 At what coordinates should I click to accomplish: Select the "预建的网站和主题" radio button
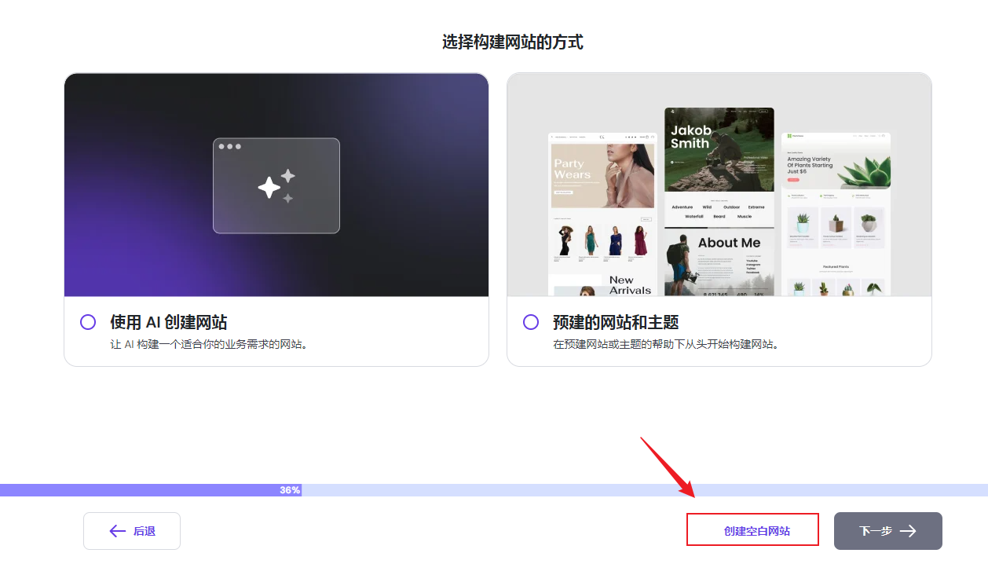point(531,322)
